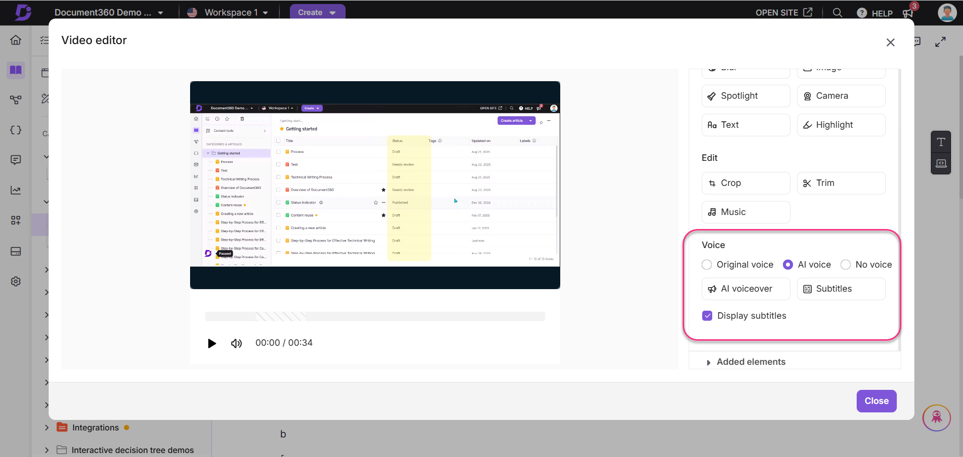This screenshot has height=457, width=963.
Task: Expand Interactive decision tree demos folder
Action: coord(47,450)
